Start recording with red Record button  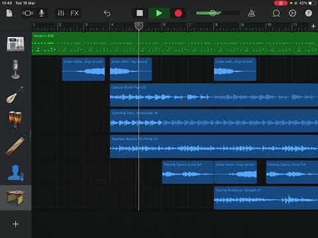(x=178, y=13)
